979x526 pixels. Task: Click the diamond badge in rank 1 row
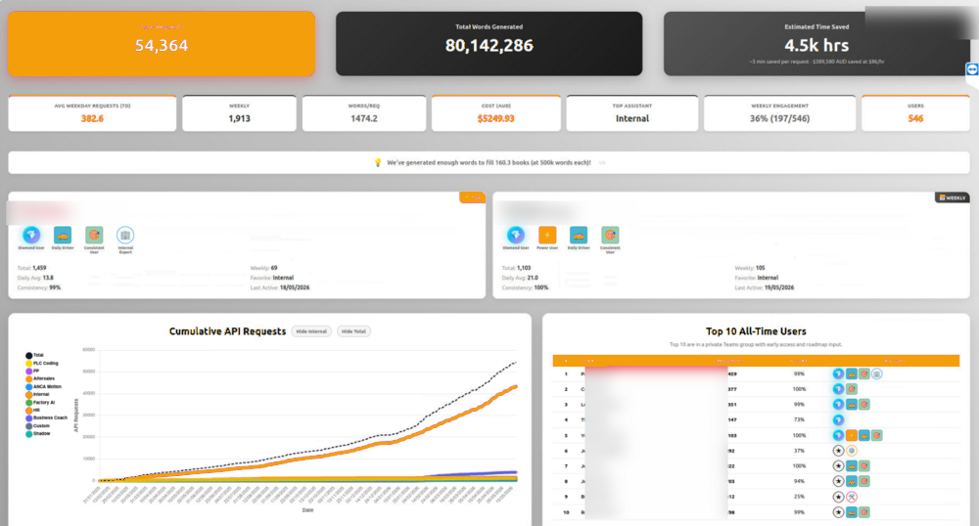point(839,373)
